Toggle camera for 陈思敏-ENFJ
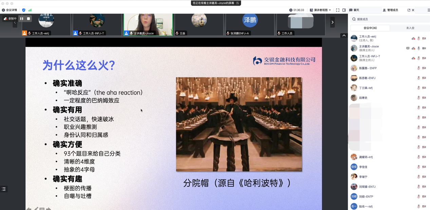Screen dimensions: 430x210 (424, 78)
